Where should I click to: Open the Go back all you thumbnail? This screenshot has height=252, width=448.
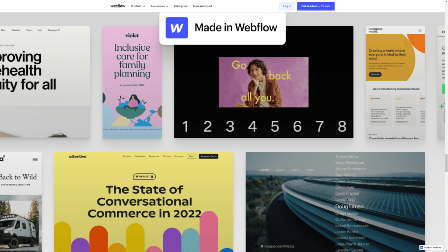pos(264,82)
